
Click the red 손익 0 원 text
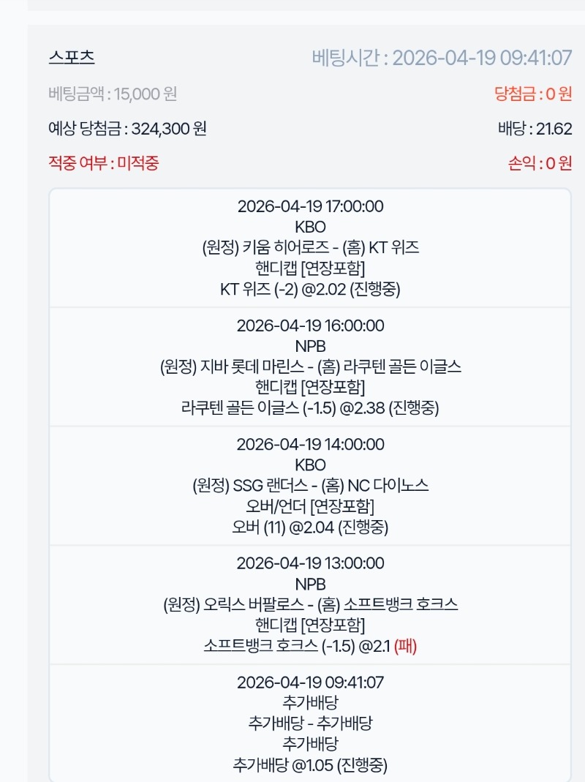(x=540, y=163)
